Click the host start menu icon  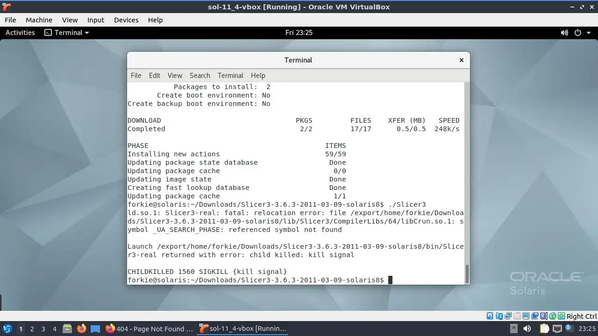(x=7, y=329)
